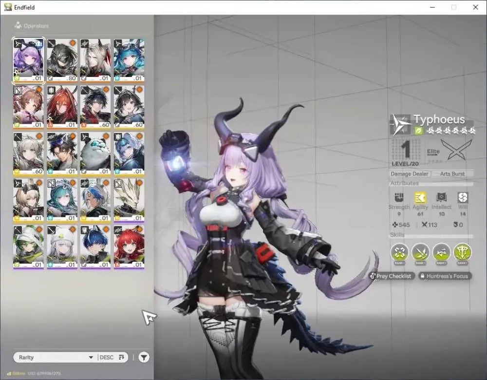Open the filter funnel icon
487x380 pixels.
(144, 357)
